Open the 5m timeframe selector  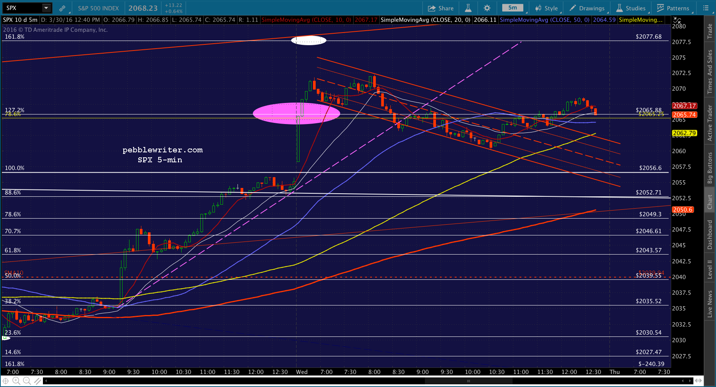(513, 8)
